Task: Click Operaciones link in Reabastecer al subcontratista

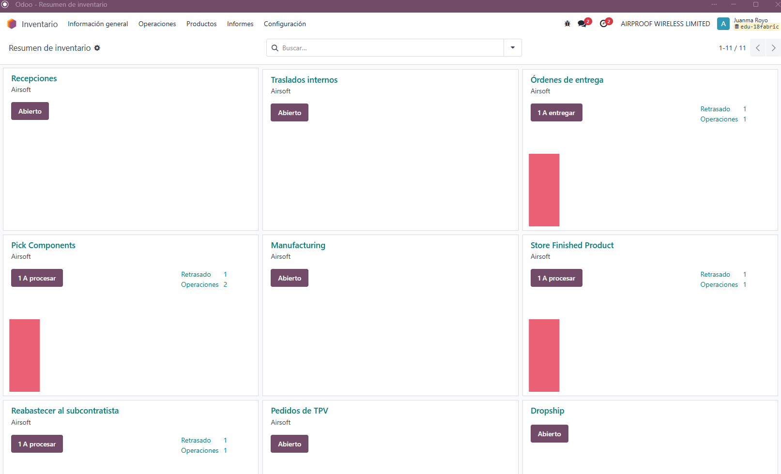Action: click(200, 450)
